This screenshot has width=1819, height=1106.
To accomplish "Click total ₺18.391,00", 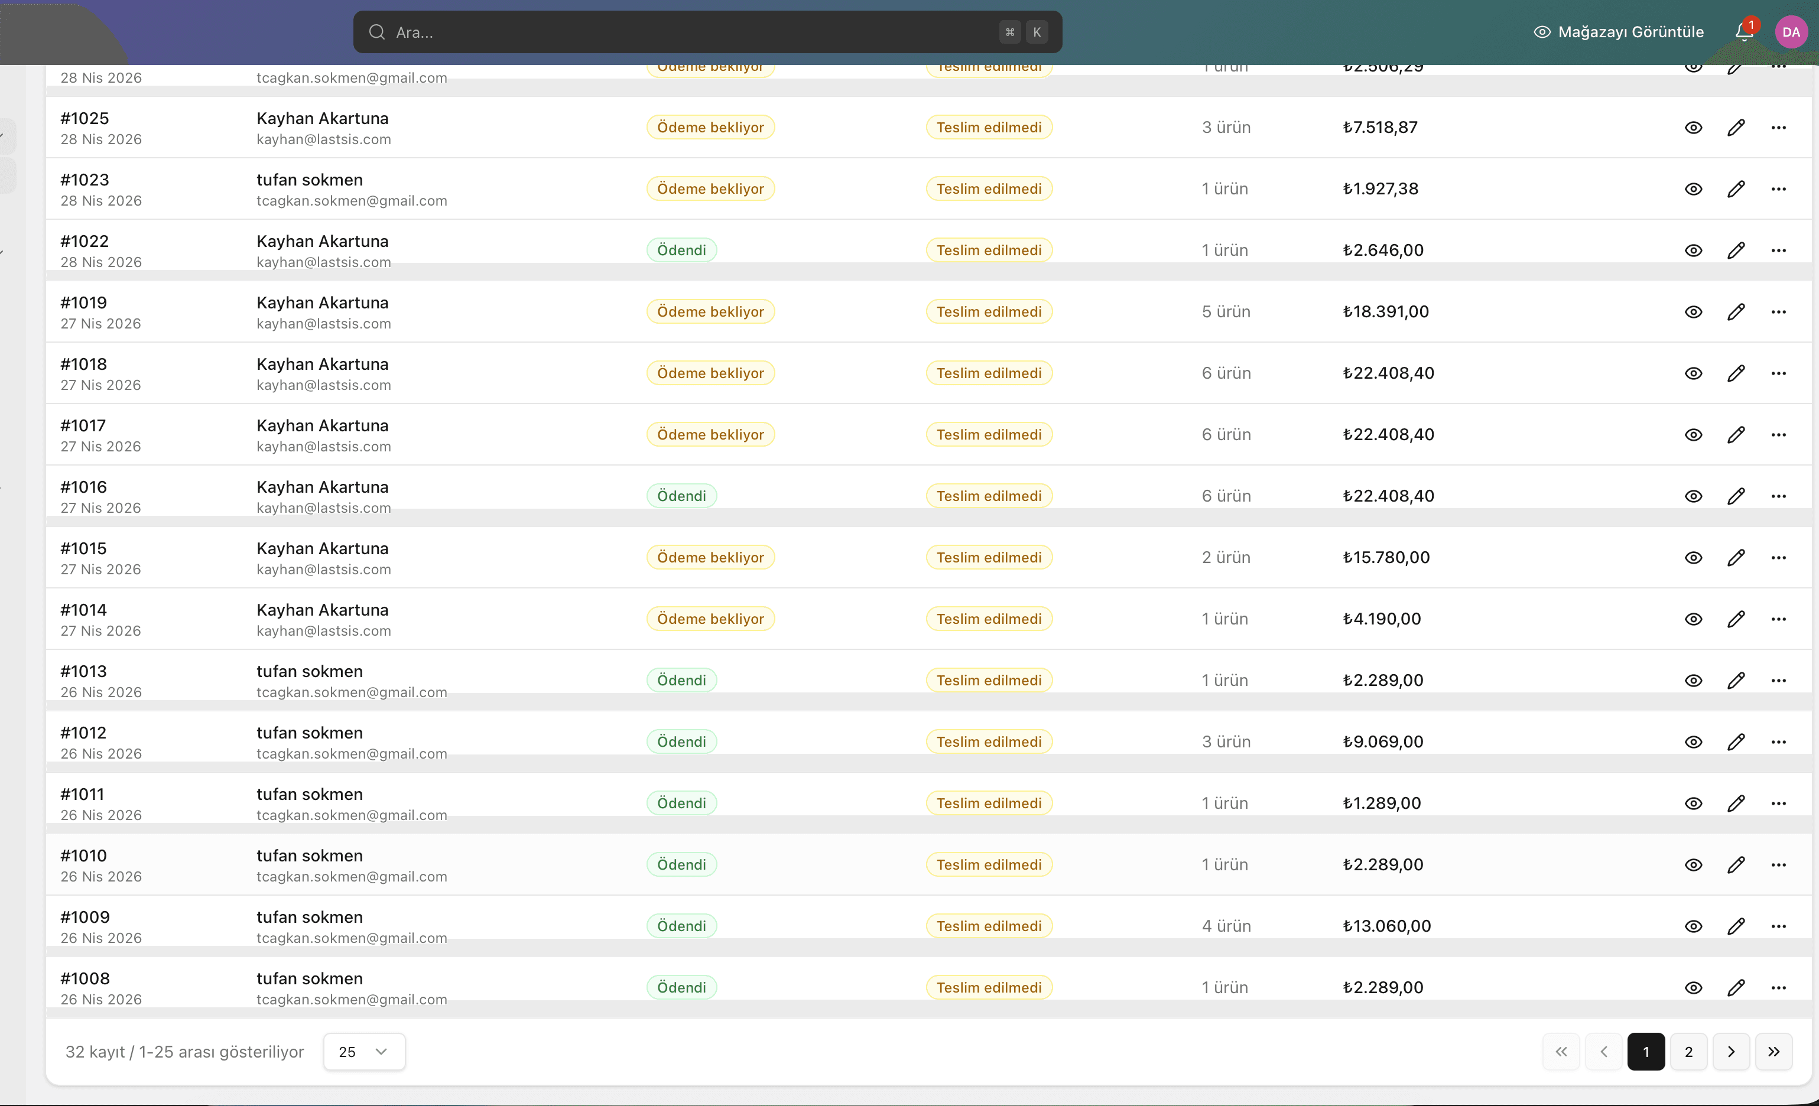I will pos(1386,312).
